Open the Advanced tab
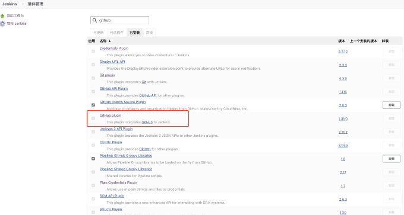Image resolution: width=404 pixels, height=215 pixels. (x=149, y=33)
